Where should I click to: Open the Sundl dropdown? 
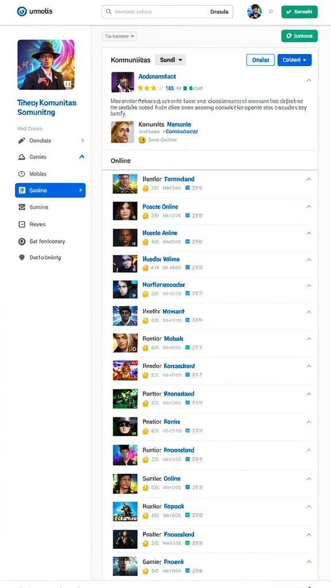(x=170, y=60)
